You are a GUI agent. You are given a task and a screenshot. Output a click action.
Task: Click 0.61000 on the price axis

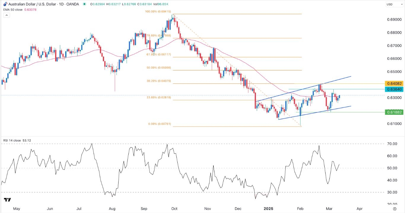click(395, 124)
